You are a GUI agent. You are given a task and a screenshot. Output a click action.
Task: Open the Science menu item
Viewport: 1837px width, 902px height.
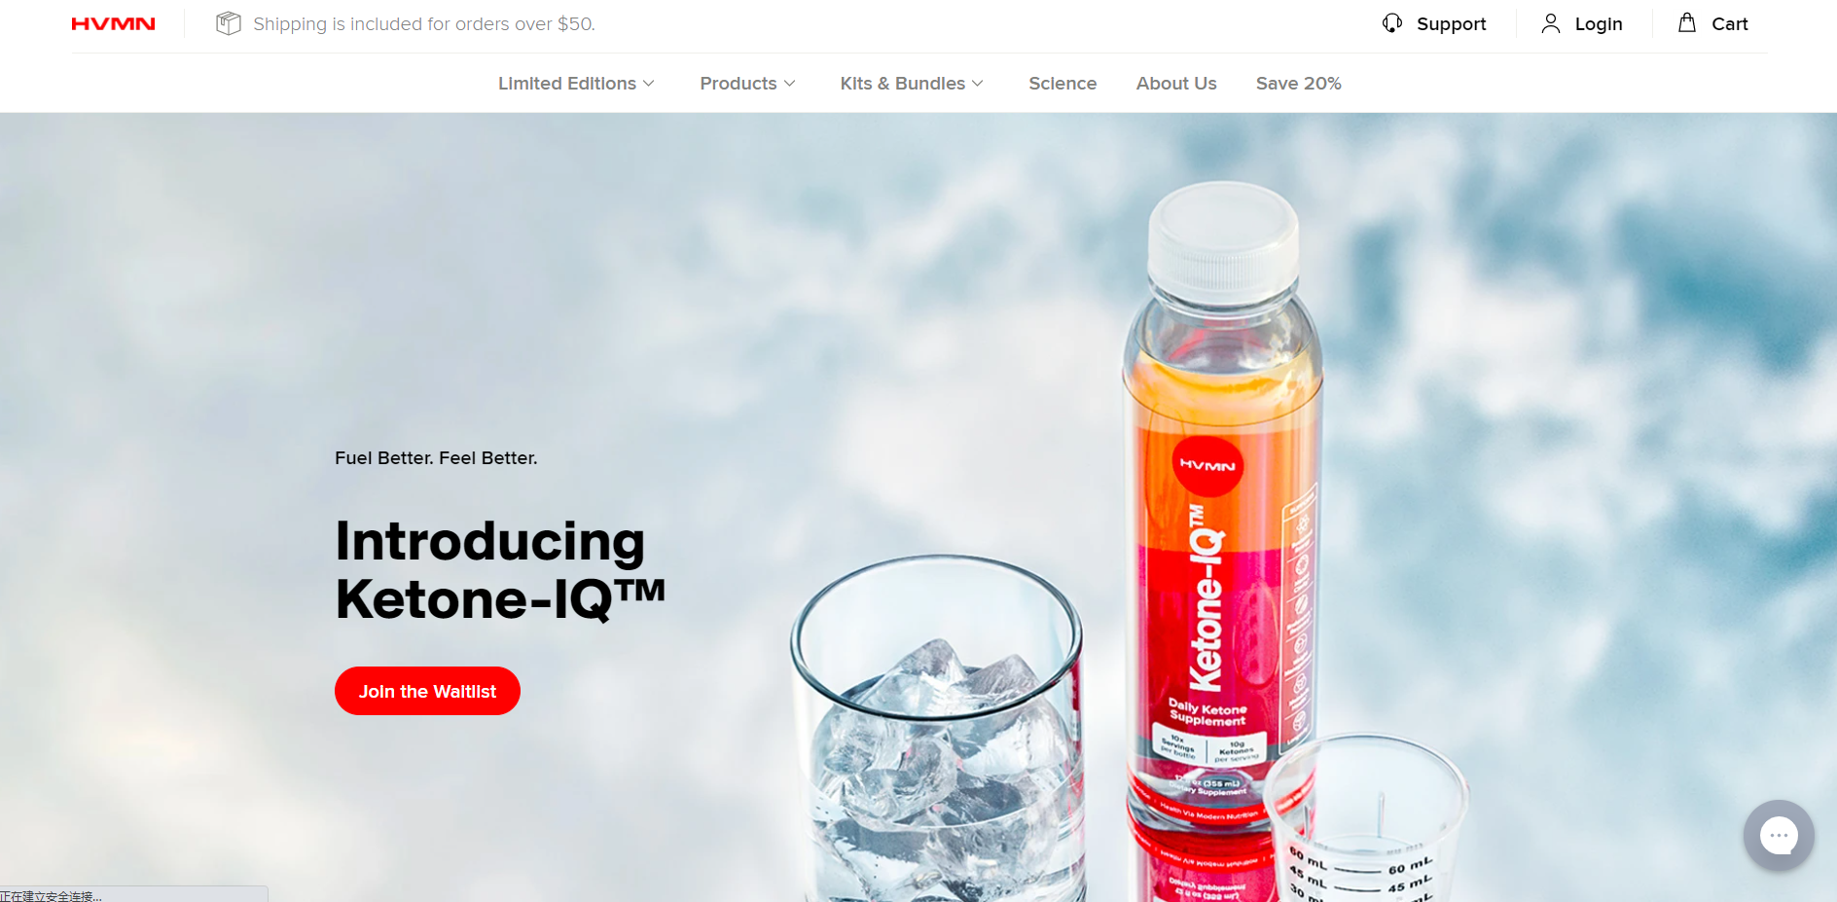click(x=1063, y=84)
